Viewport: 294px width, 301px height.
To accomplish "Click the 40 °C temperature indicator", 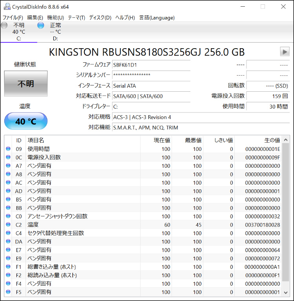I will (x=26, y=121).
